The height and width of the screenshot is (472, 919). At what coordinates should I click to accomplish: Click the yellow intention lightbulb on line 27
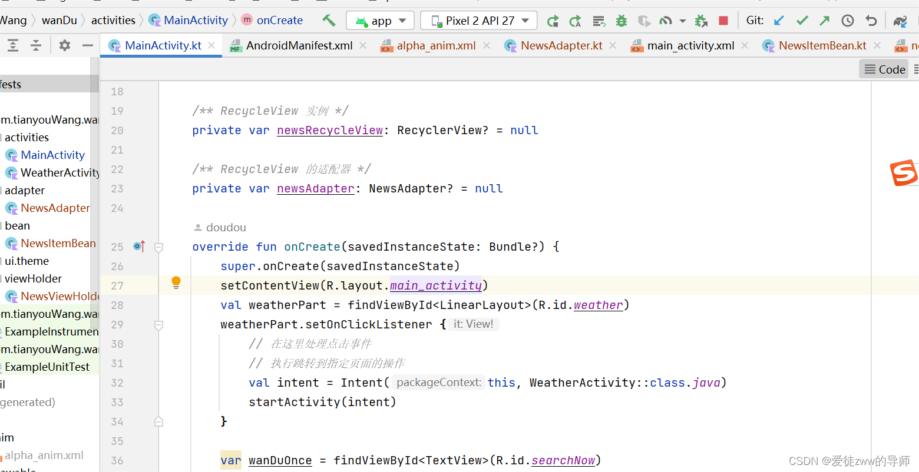pos(176,282)
